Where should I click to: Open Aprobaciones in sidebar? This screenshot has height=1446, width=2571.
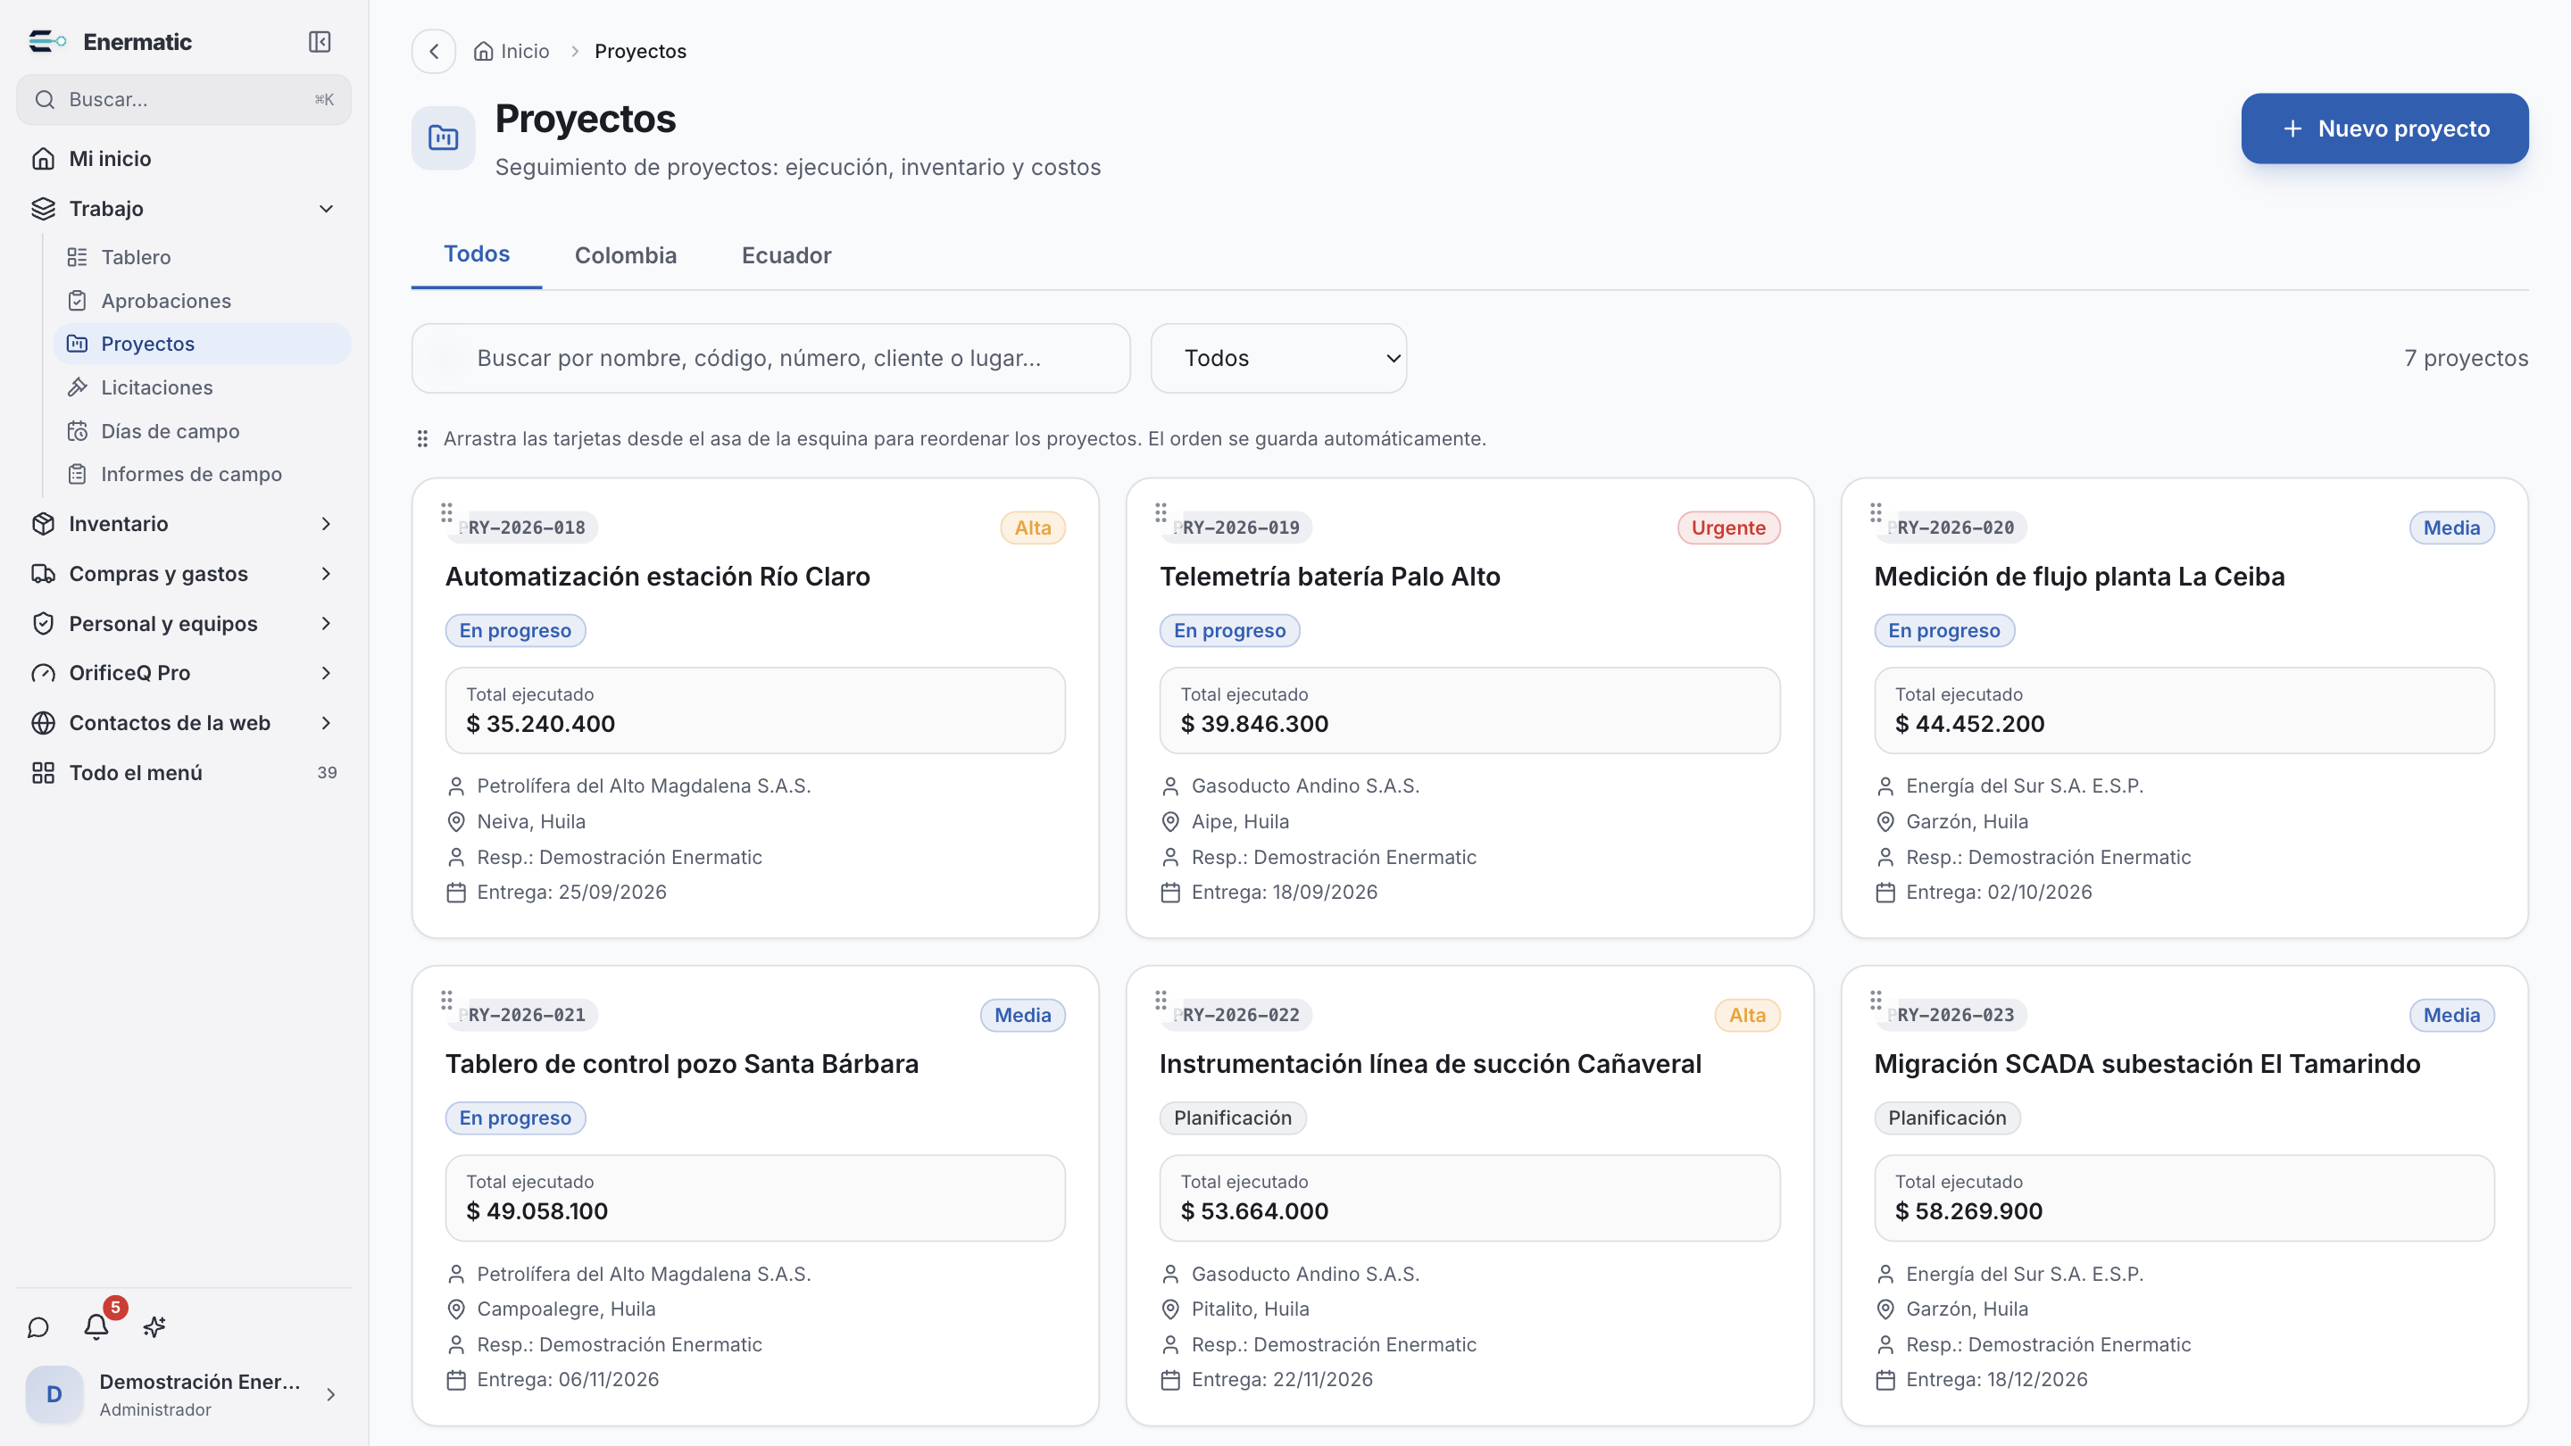[x=203, y=301]
